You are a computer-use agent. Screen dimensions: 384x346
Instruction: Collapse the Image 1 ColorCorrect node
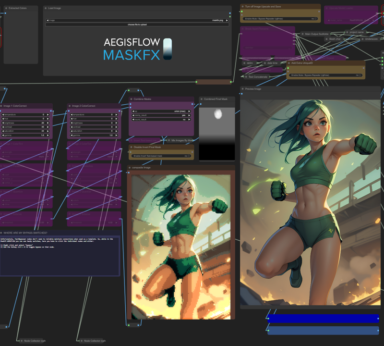tap(1, 106)
